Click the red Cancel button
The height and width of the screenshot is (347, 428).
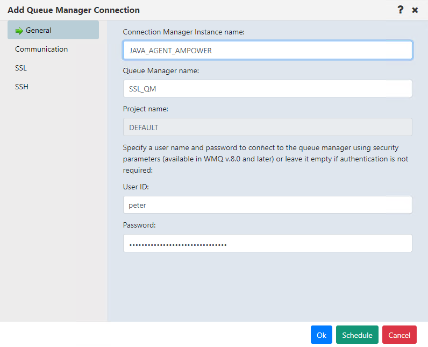click(400, 335)
